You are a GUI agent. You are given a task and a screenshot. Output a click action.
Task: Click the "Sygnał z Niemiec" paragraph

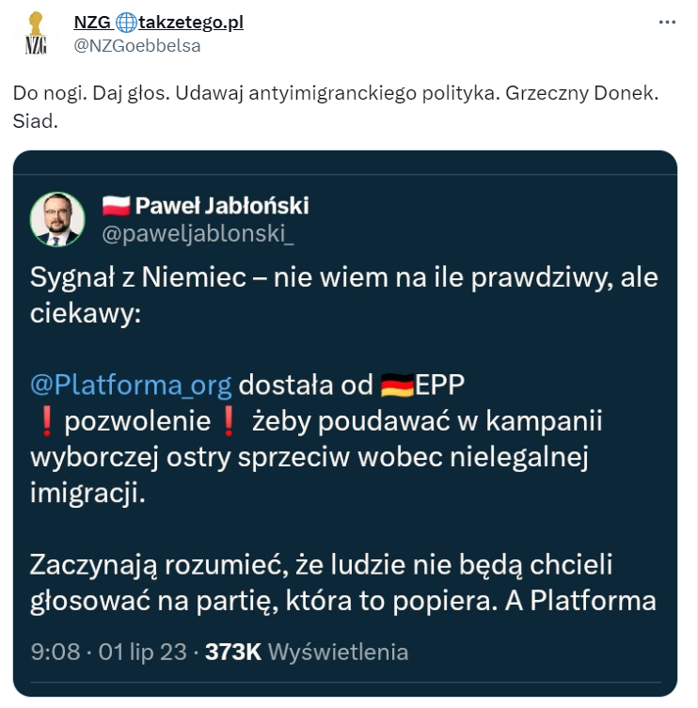click(x=343, y=295)
